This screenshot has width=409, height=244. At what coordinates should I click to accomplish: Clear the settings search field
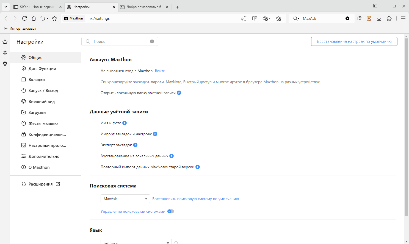tap(152, 41)
